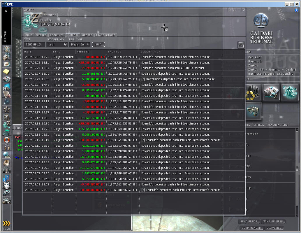The image size is (301, 233).
Task: Open the Ship hangar icon in sidebar
Action: 6,193
